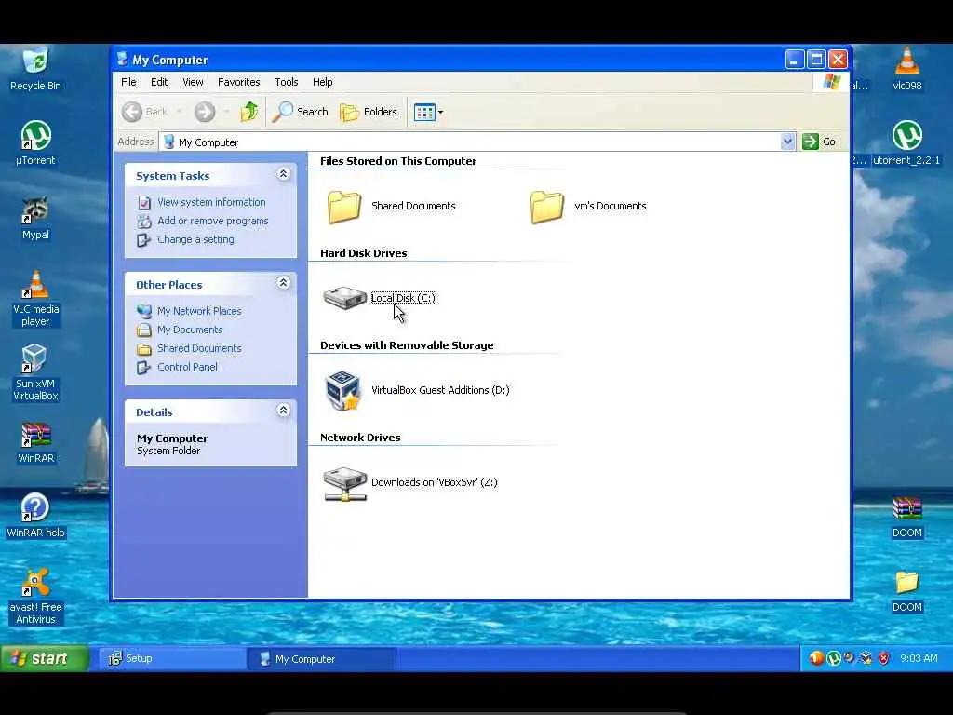Open the Favorites menu
The image size is (953, 715).
[239, 82]
